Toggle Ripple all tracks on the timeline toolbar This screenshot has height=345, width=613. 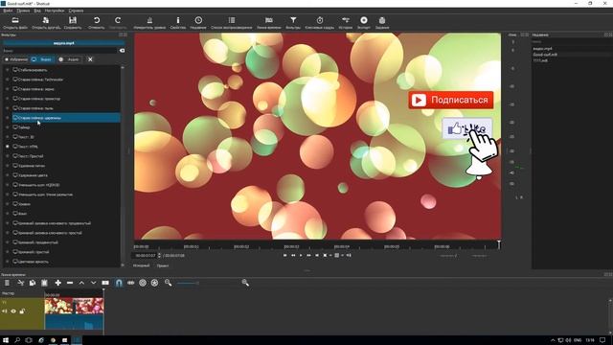(155, 283)
